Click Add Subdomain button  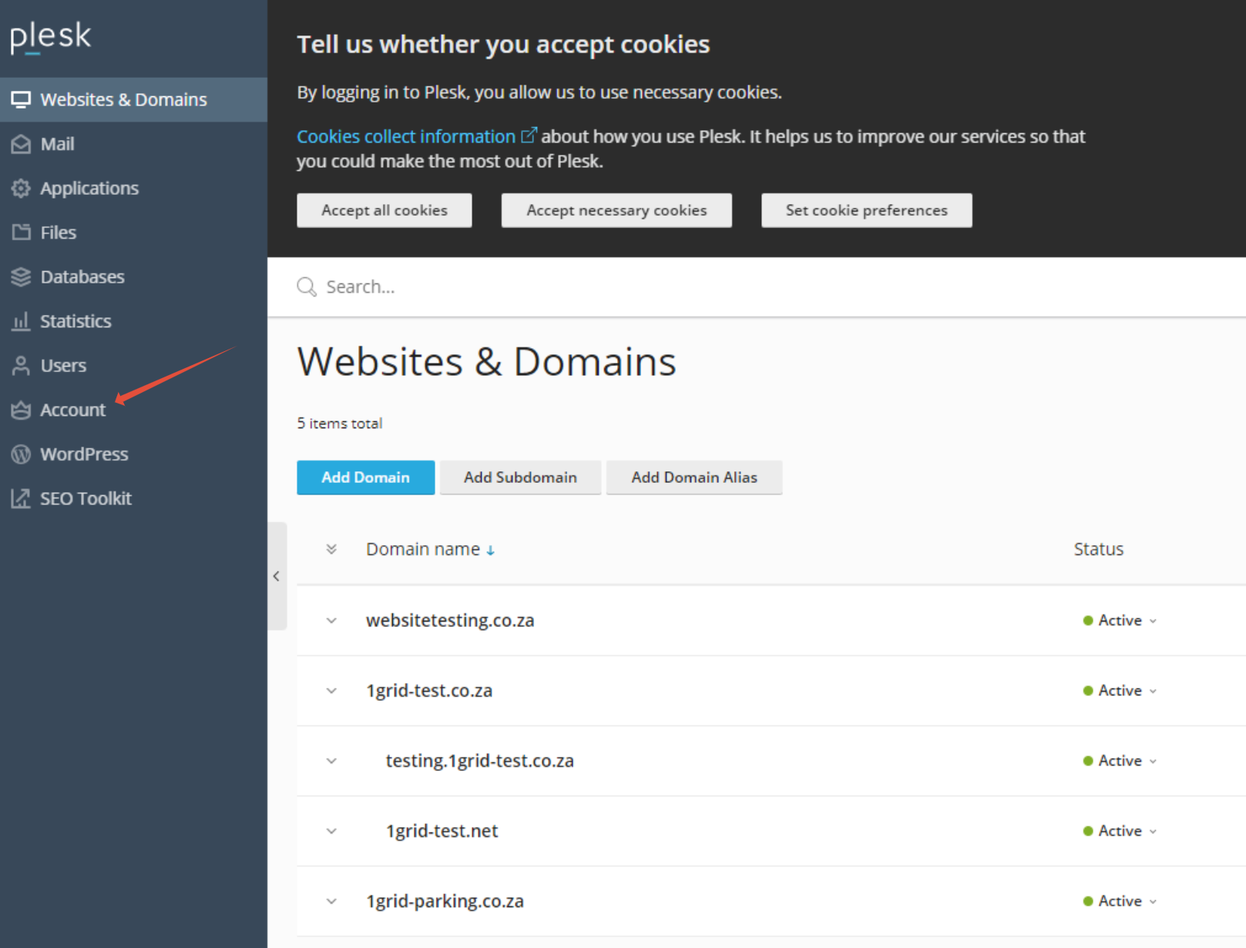click(x=520, y=477)
